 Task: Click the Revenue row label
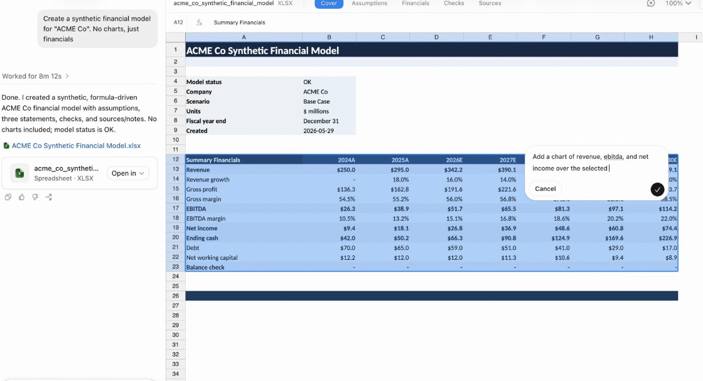[x=244, y=170]
